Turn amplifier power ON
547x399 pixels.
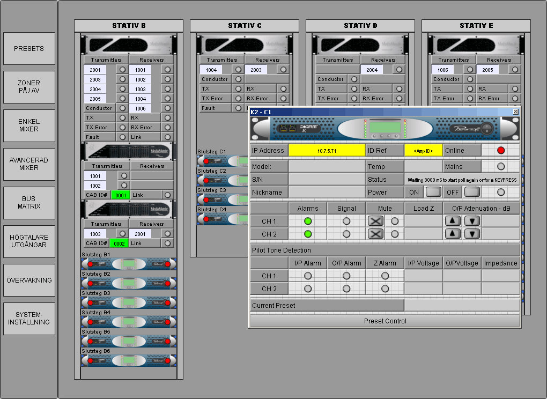(x=433, y=192)
